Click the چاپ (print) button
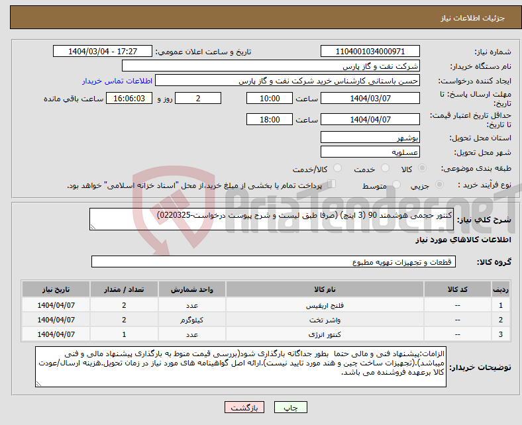The height and width of the screenshot is (425, 522). 290,407
